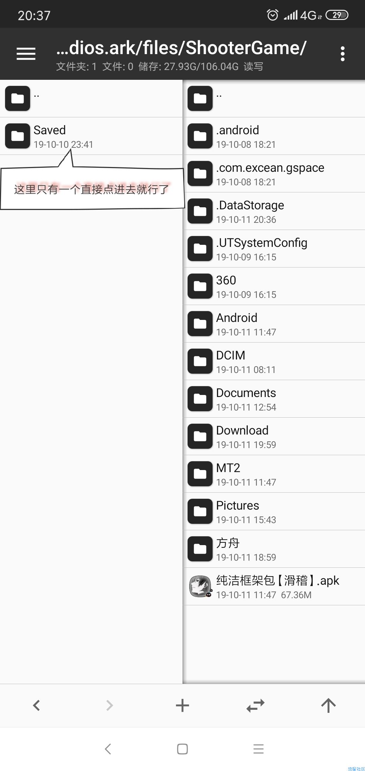
Task: Open the three-dot overflow menu
Action: click(343, 54)
